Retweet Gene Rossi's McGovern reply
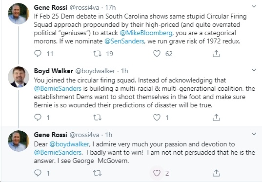The height and width of the screenshot is (182, 262). pyautogui.click(x=97, y=173)
